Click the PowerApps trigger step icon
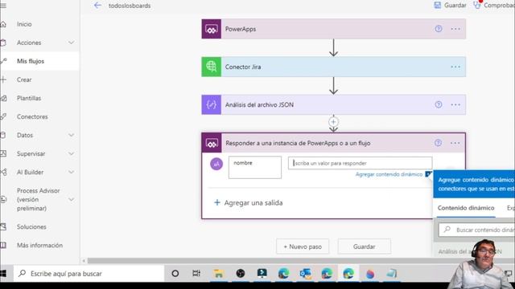This screenshot has height=289, width=515. [x=211, y=29]
